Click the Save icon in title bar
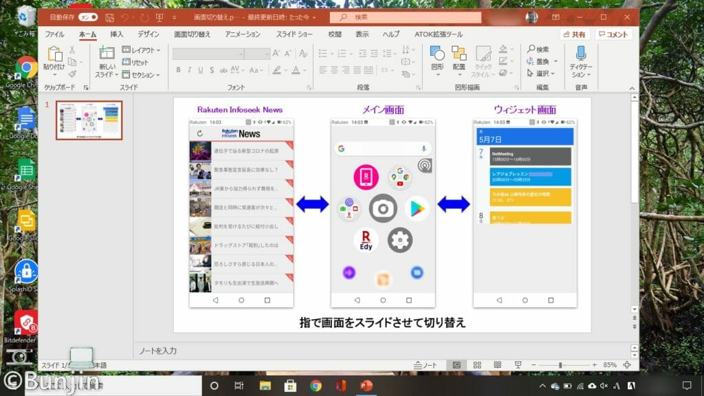This screenshot has height=396, width=704. (x=109, y=17)
